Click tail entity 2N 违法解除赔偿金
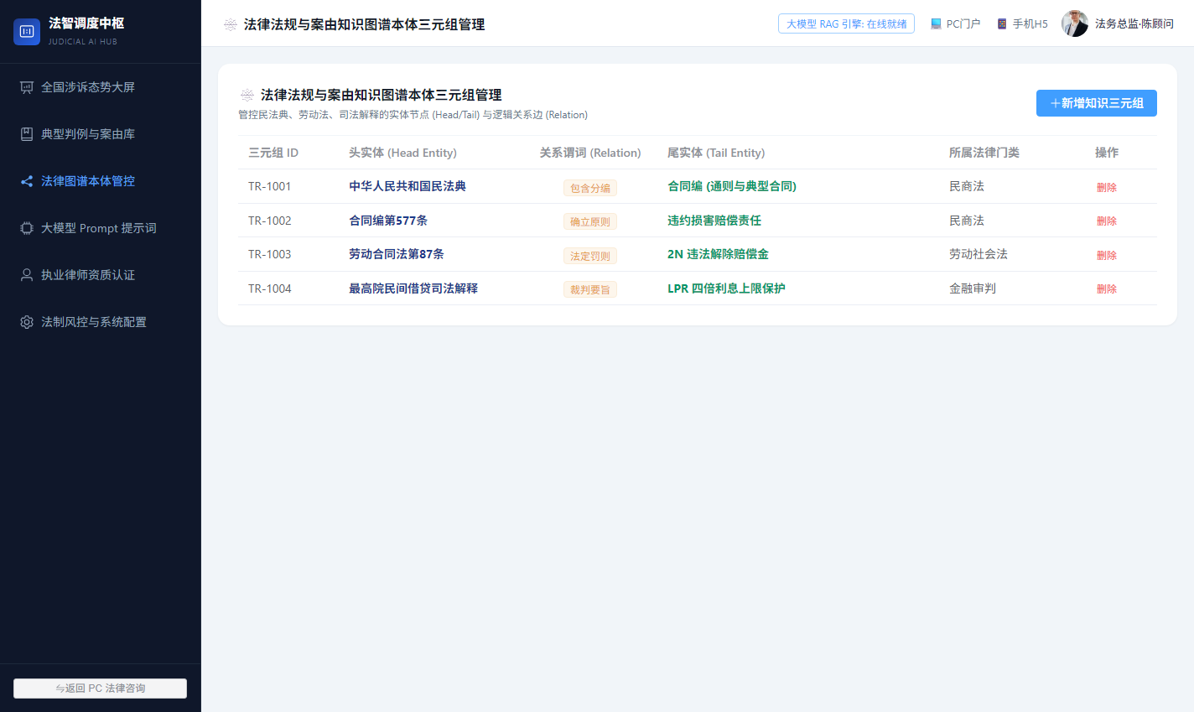1194x712 pixels. (x=718, y=254)
